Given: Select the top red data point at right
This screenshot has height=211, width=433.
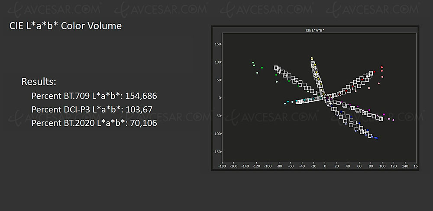Looking at the screenshot, I should tap(381, 67).
